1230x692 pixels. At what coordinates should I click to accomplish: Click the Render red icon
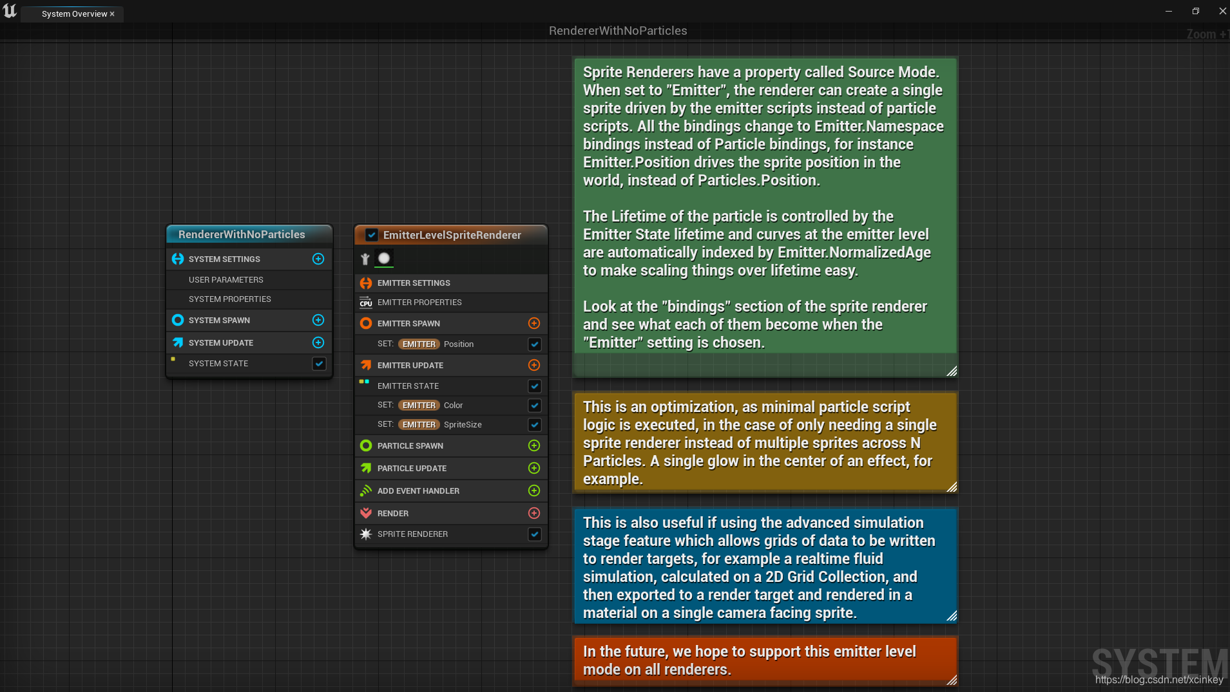[x=366, y=513]
